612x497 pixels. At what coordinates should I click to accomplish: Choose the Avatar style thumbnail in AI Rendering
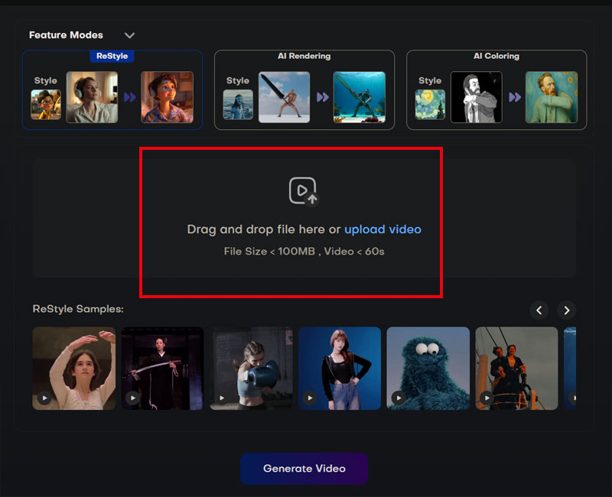tap(238, 104)
